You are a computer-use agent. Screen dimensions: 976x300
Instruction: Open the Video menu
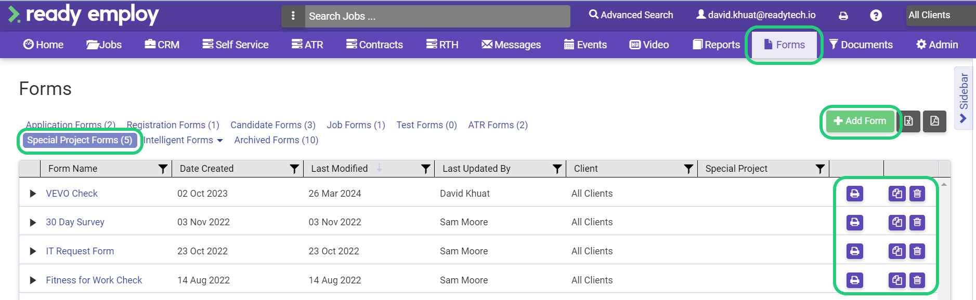649,45
